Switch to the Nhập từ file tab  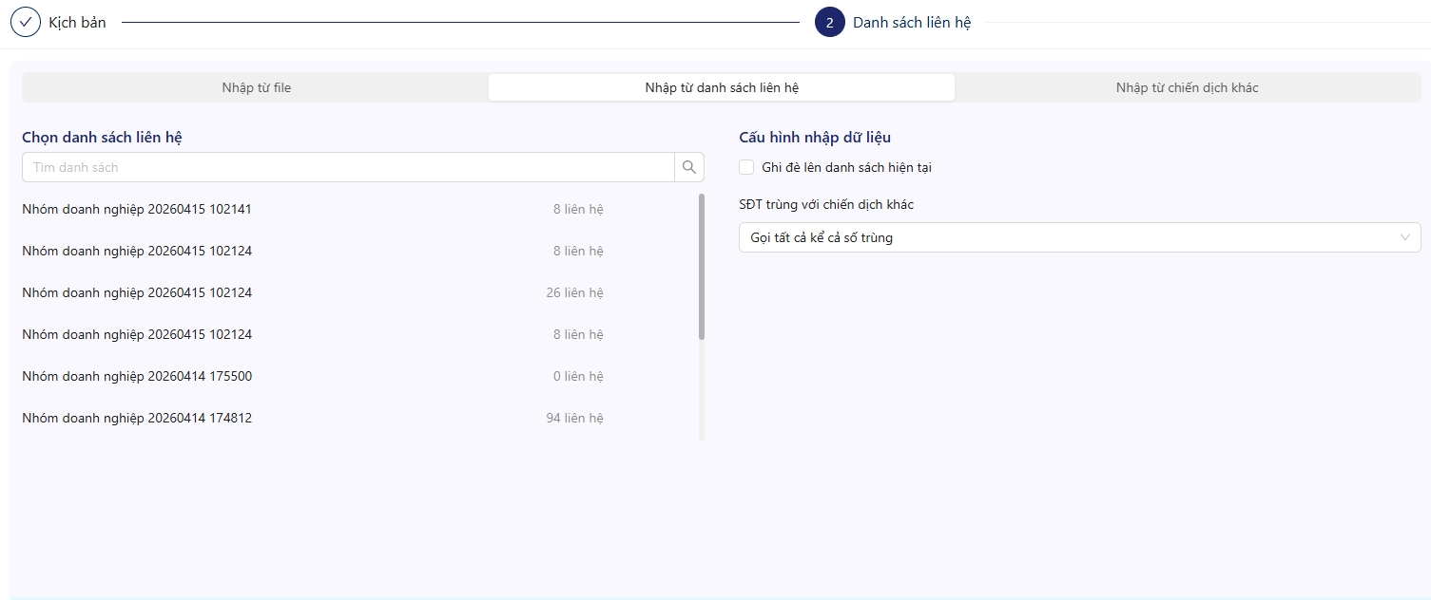pos(257,87)
